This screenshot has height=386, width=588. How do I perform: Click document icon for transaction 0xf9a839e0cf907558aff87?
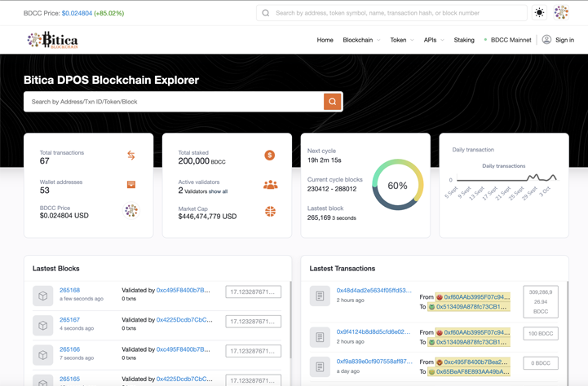320,366
